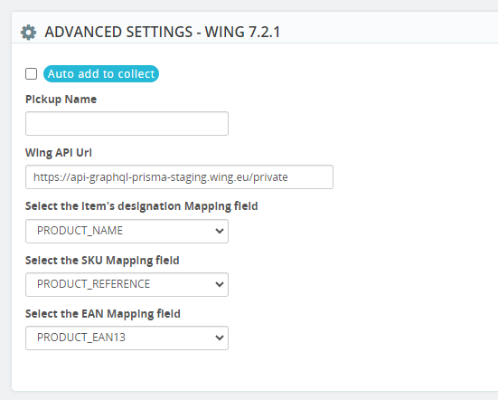Open the PRODUCT_EAN13 mapping dropdown
The image size is (498, 400).
pos(127,338)
